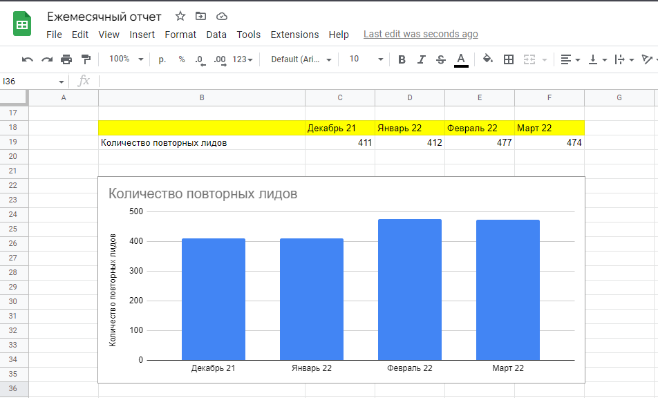Select column B header
The width and height of the screenshot is (658, 398).
(202, 97)
